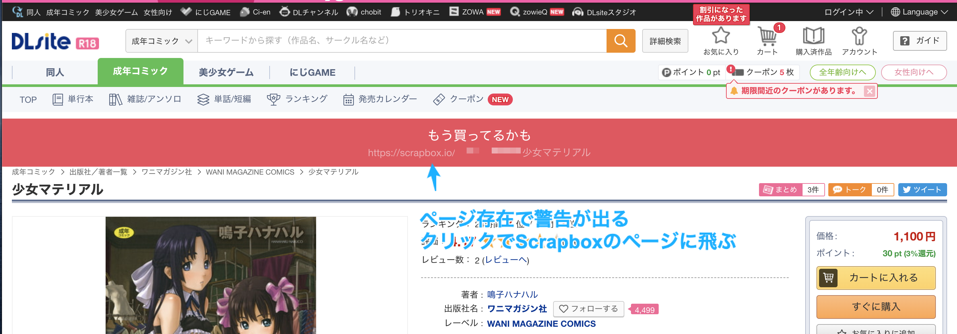Viewport: 957px width, 334px height.
Task: Expand the 成年コミック search category dropdown
Action: click(162, 41)
